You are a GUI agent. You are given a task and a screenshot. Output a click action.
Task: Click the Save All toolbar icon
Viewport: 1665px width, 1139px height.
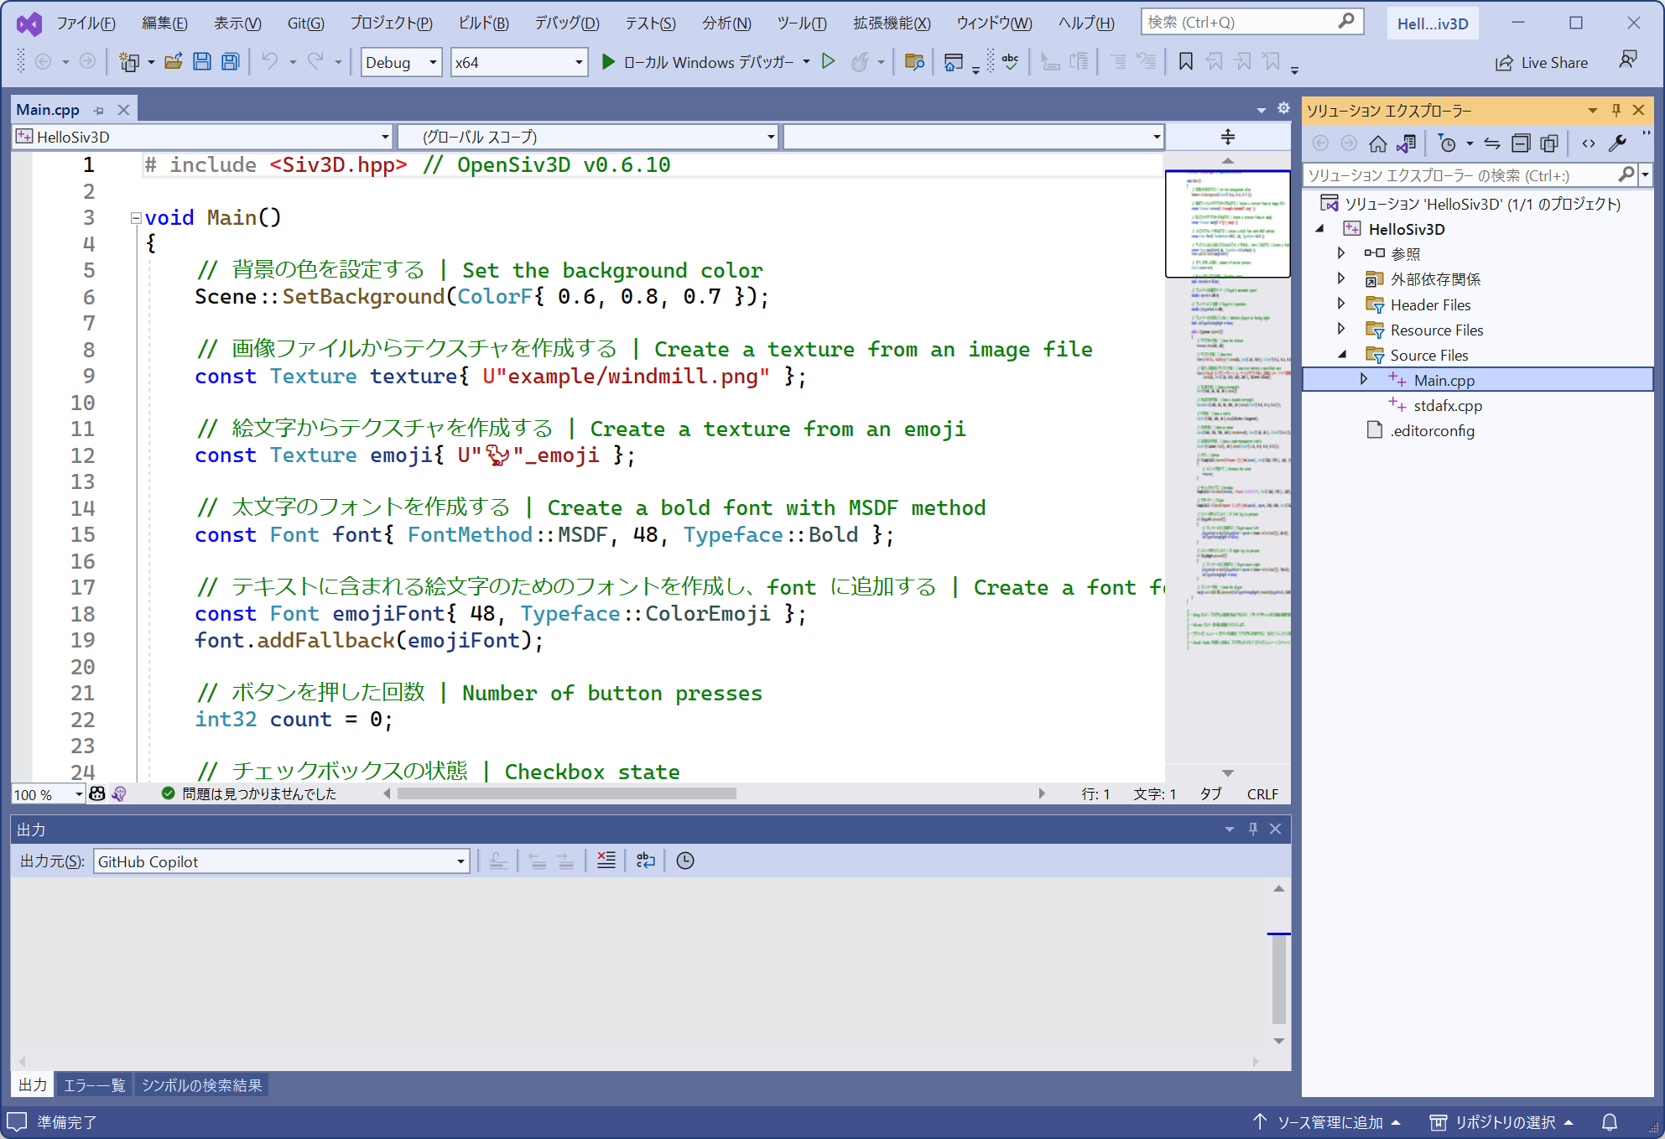[230, 61]
